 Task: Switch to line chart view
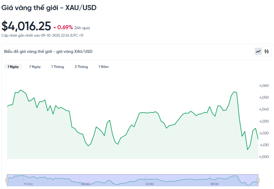click(x=258, y=52)
